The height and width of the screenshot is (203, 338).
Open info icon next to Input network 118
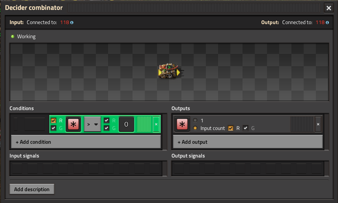click(x=72, y=23)
